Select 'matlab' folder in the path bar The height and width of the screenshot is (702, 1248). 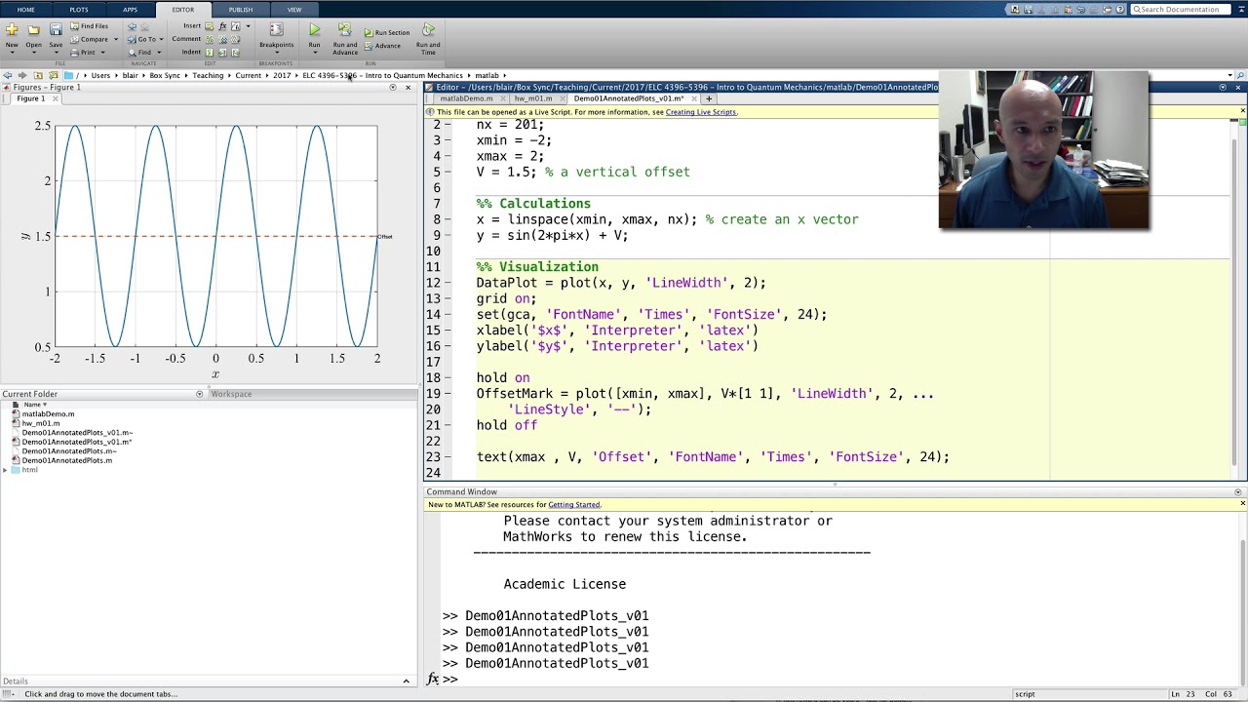coord(487,75)
